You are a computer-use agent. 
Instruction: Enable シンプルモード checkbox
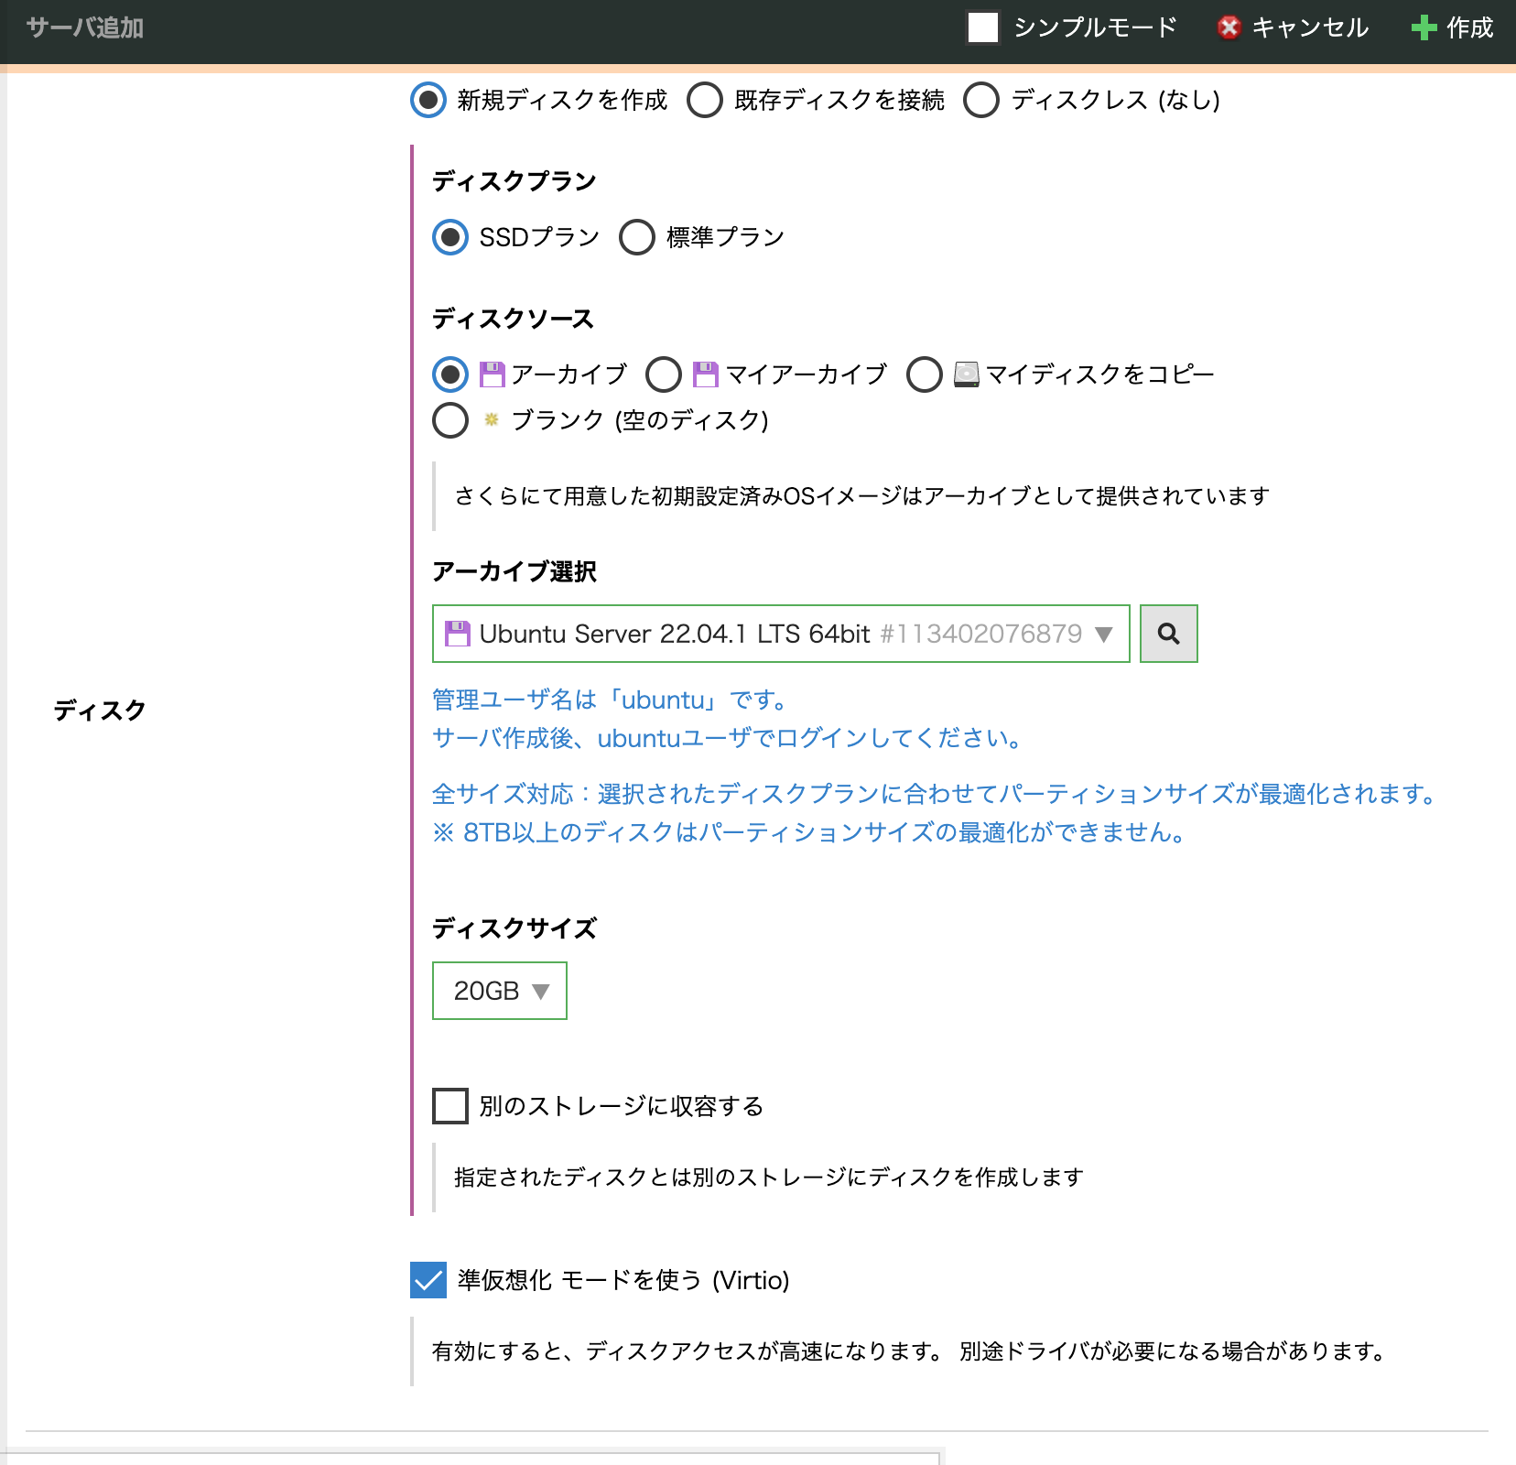981,28
